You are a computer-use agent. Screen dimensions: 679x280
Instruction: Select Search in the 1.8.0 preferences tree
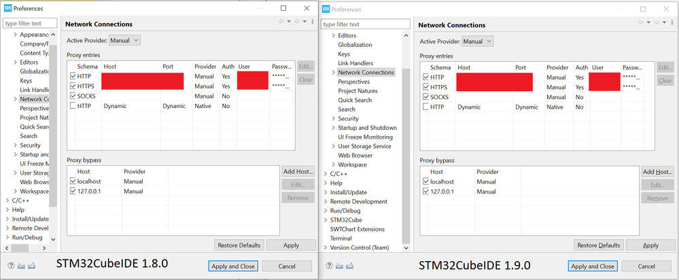(x=29, y=136)
